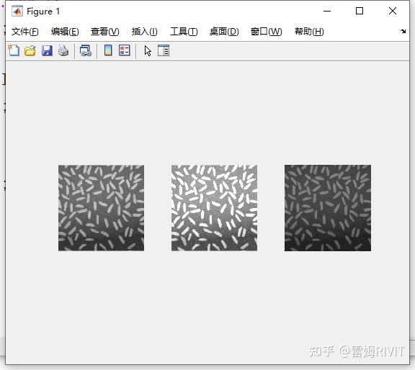415x370 pixels.
Task: Open the 桌面(D) menu
Action: point(224,32)
